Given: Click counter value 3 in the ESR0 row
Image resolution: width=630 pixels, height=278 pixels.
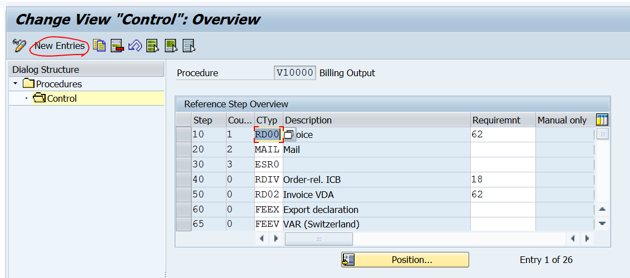Looking at the screenshot, I should pyautogui.click(x=229, y=165).
